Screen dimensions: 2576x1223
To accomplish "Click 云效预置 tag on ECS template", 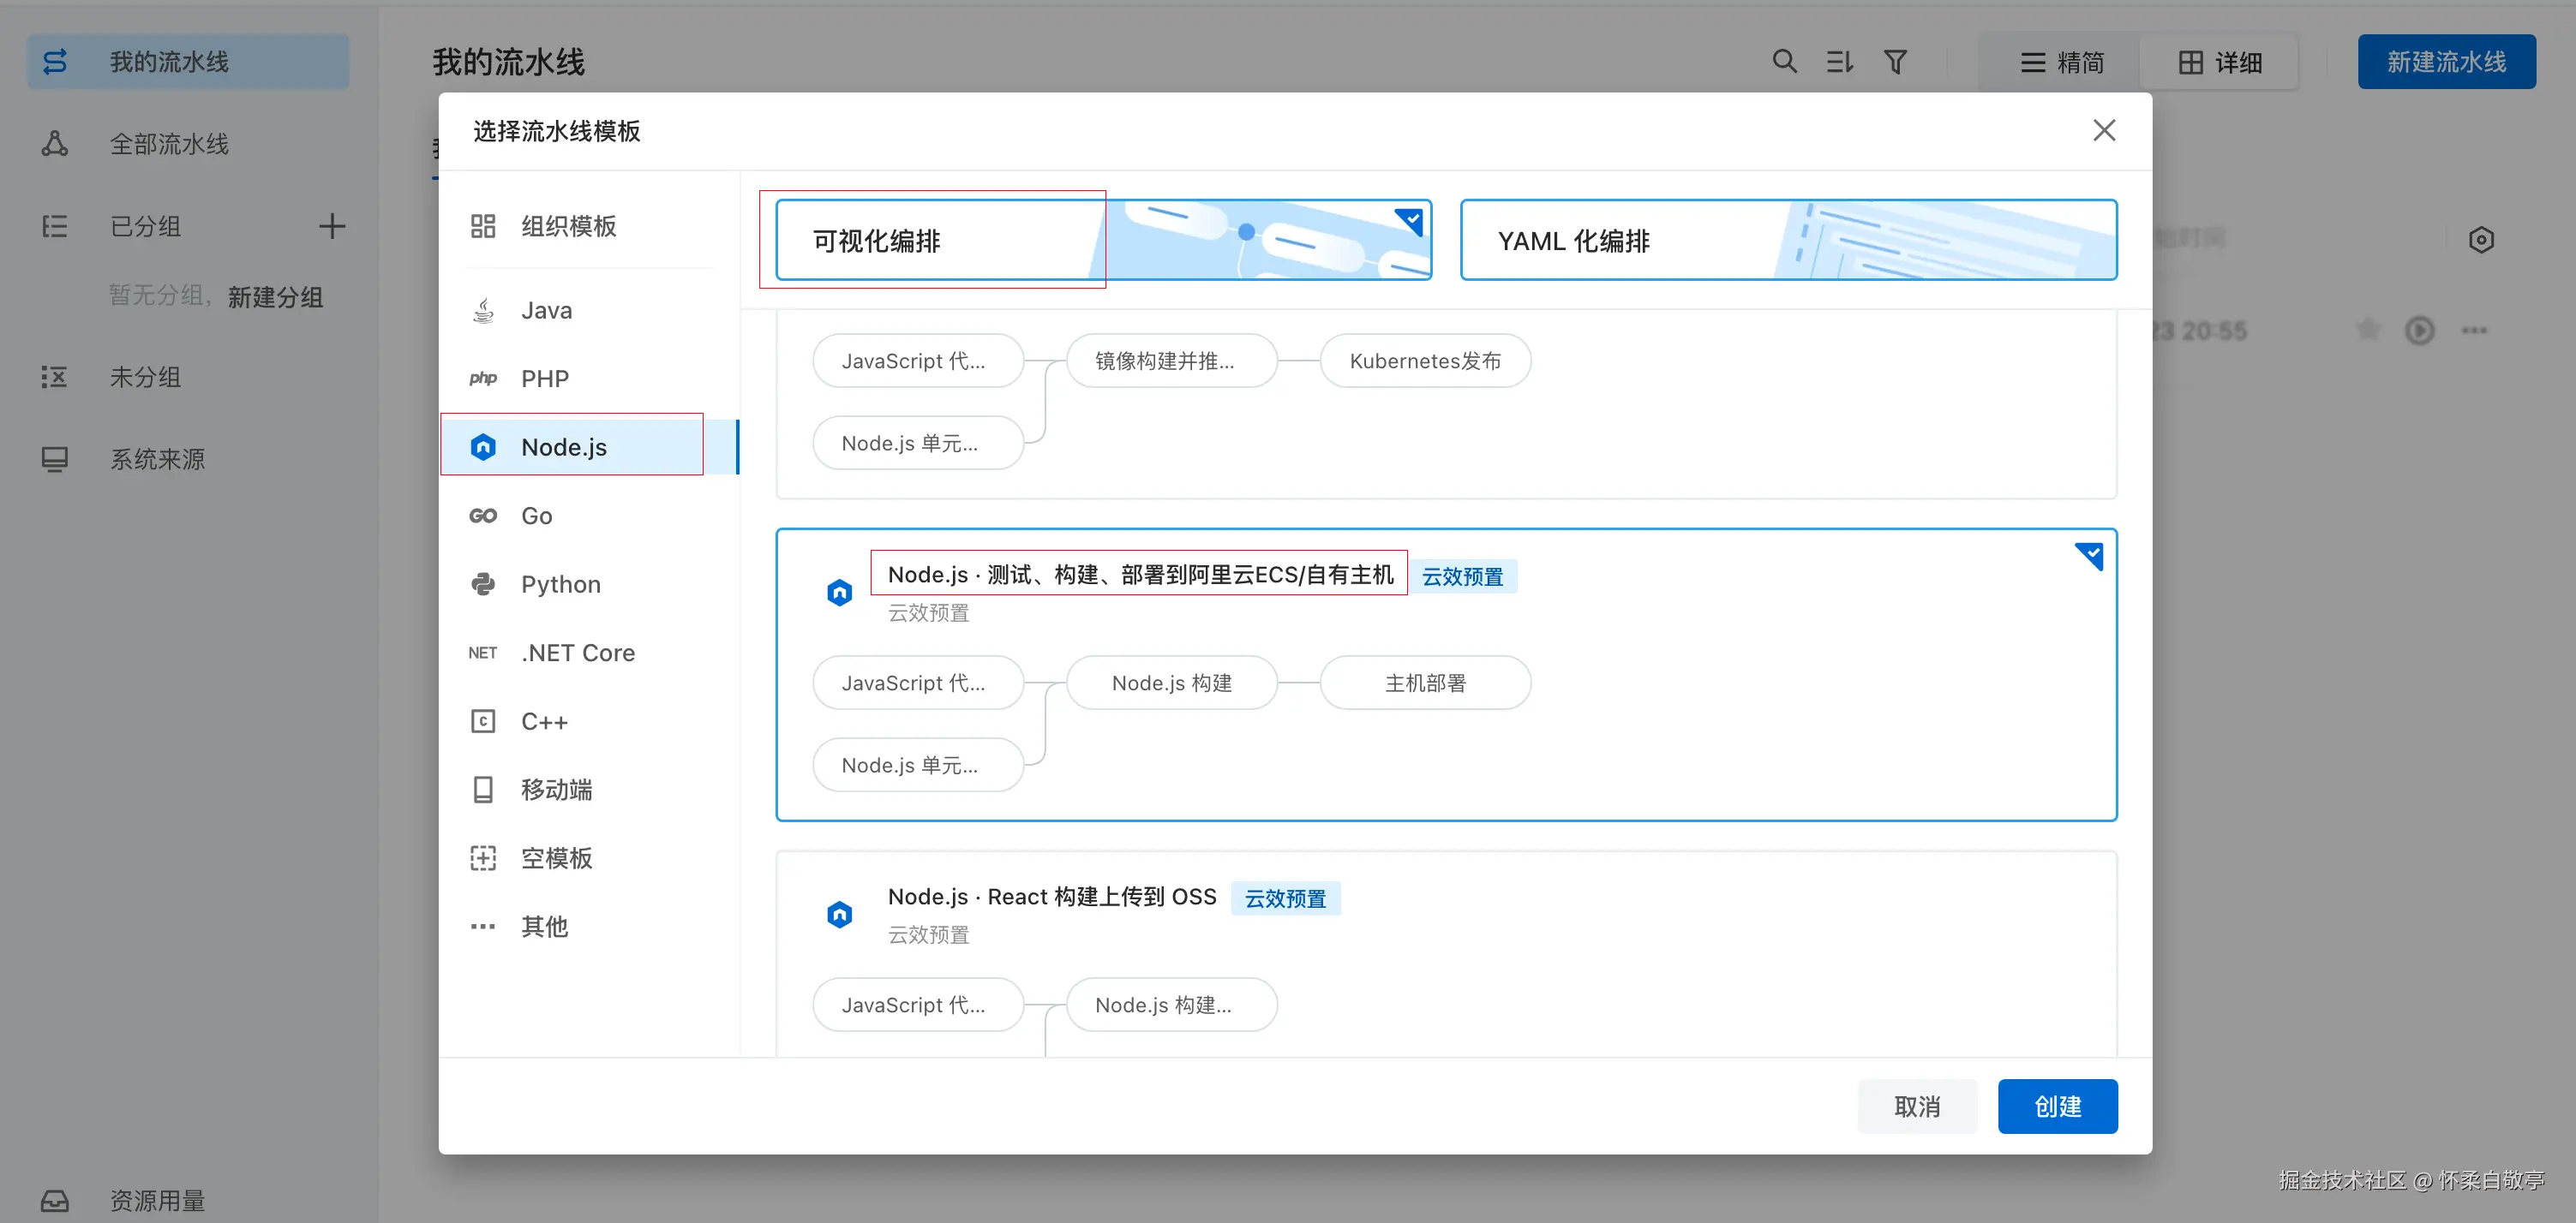I will (x=1463, y=576).
